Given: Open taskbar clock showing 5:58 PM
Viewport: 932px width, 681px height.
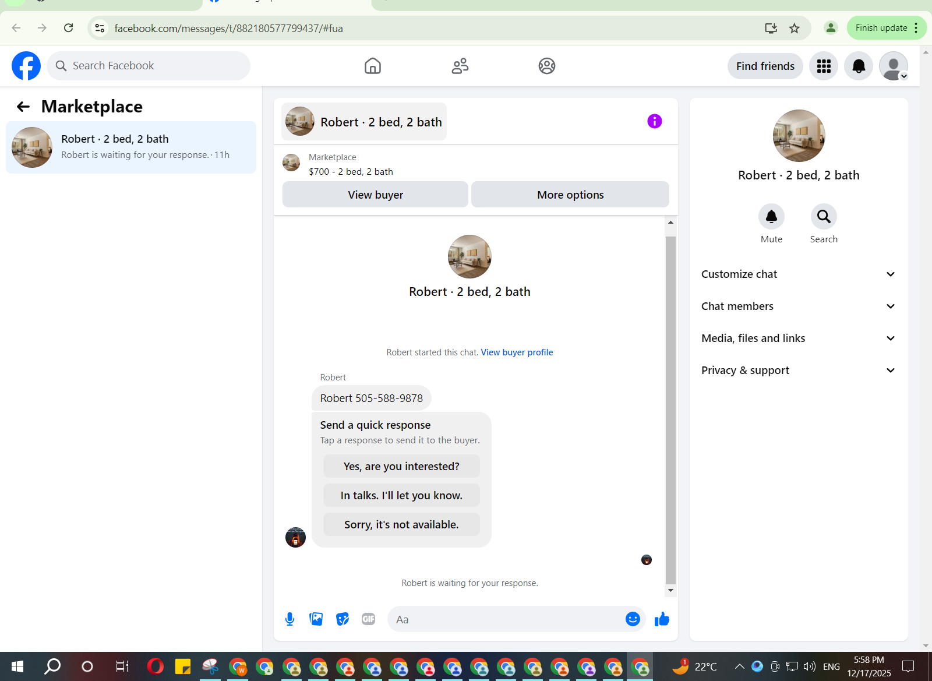Looking at the screenshot, I should click(869, 666).
